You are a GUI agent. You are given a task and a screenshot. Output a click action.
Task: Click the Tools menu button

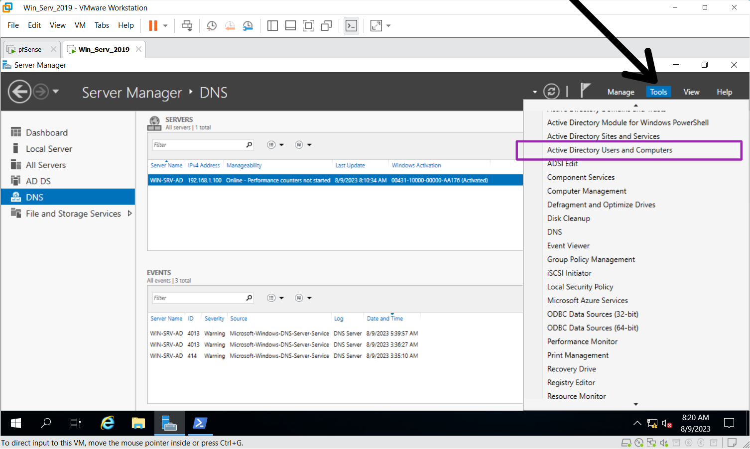pos(658,92)
